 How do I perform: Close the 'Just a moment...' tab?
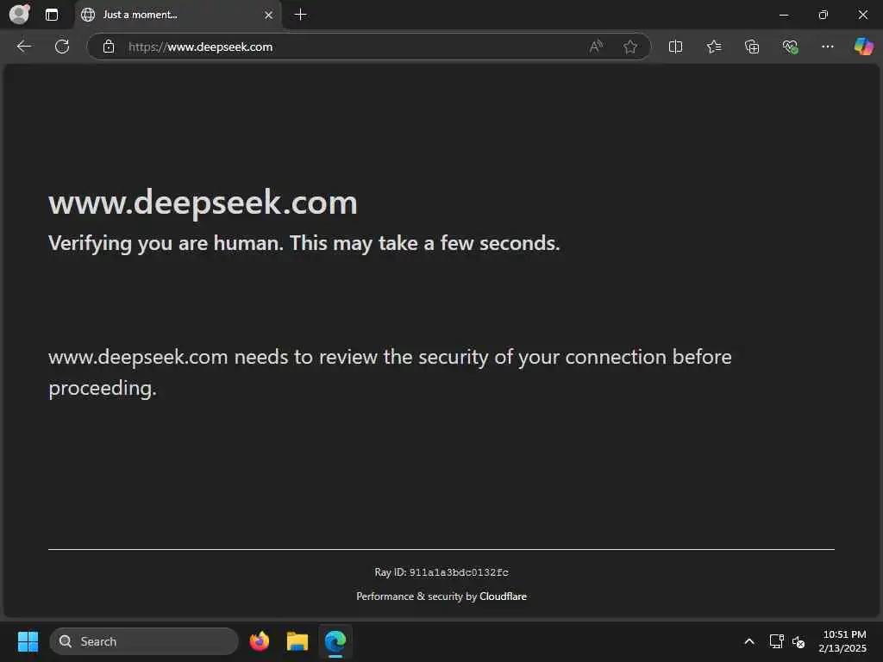tap(269, 16)
